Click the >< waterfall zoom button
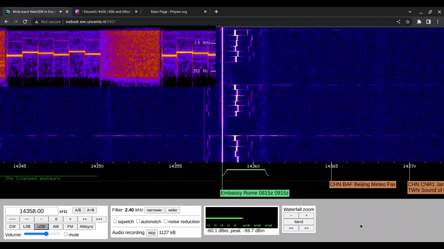The width and height of the screenshot is (444, 249). (x=291, y=228)
